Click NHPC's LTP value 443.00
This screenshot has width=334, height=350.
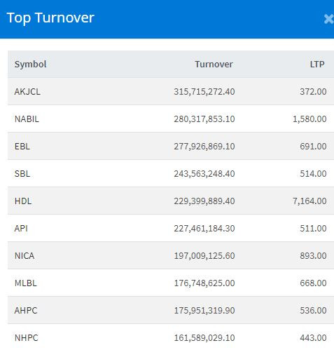coord(313,337)
